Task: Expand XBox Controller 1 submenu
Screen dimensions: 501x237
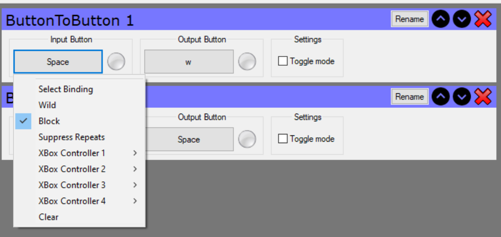Action: click(72, 153)
